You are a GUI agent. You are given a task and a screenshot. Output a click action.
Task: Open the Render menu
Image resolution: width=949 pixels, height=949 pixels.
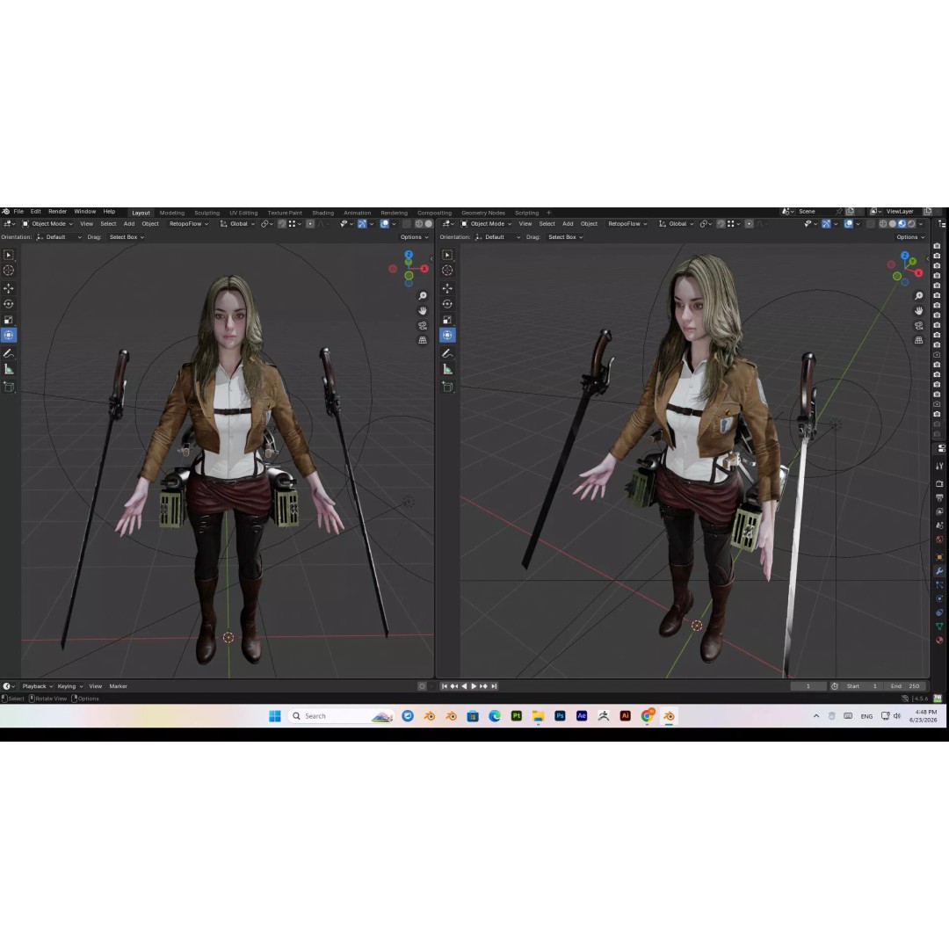tap(57, 212)
